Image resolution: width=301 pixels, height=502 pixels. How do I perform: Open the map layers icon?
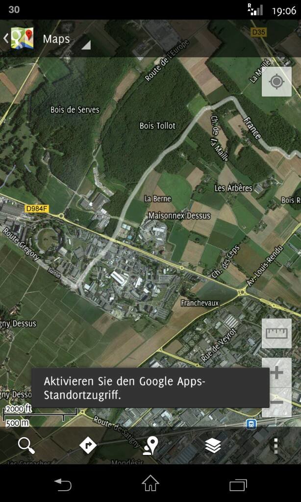pos(213,445)
